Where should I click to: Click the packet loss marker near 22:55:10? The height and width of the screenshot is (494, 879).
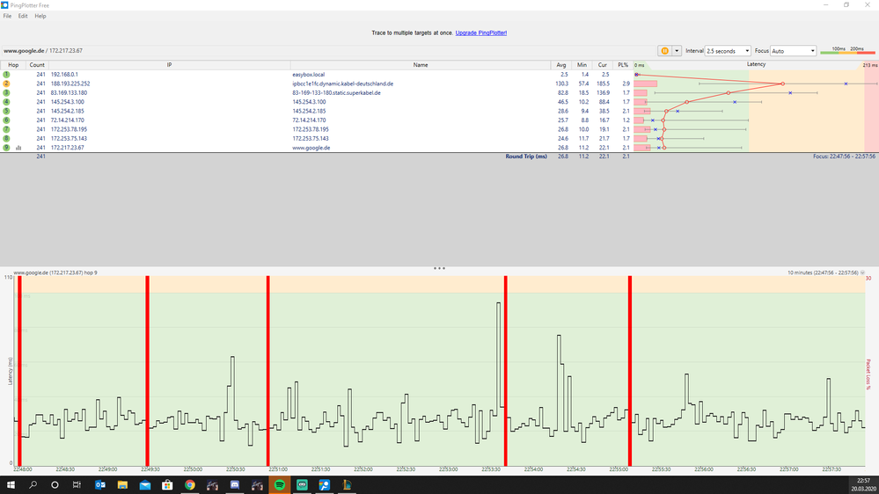[x=630, y=371]
